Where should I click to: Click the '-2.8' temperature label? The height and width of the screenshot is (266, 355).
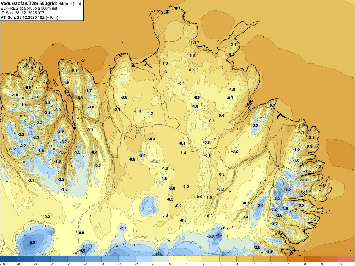pyautogui.click(x=279, y=215)
